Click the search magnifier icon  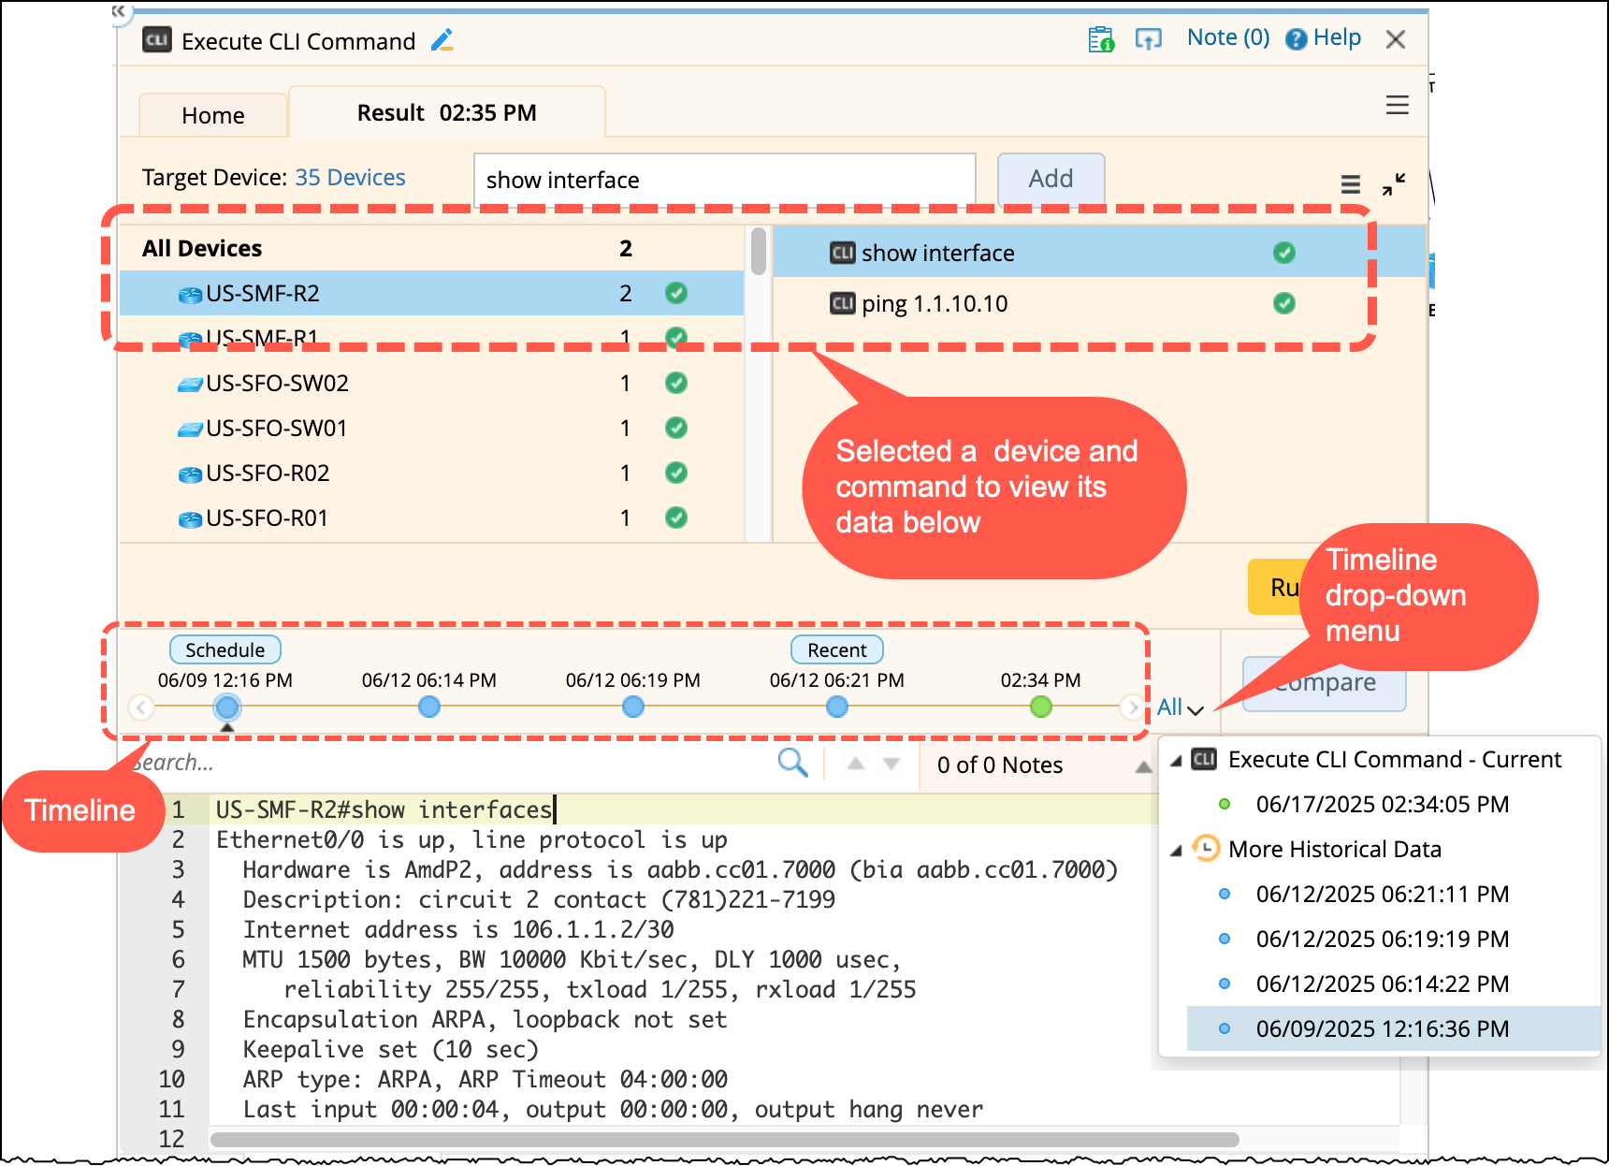point(792,763)
